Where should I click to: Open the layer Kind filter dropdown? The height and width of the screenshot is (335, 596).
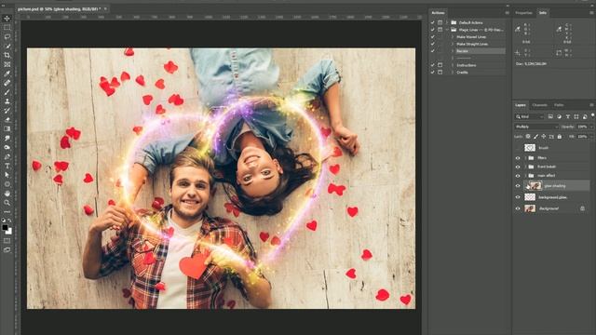pyautogui.click(x=530, y=116)
